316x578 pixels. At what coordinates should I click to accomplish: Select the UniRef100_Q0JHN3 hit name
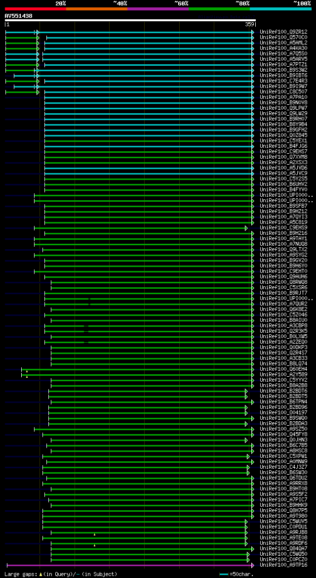(x=283, y=440)
